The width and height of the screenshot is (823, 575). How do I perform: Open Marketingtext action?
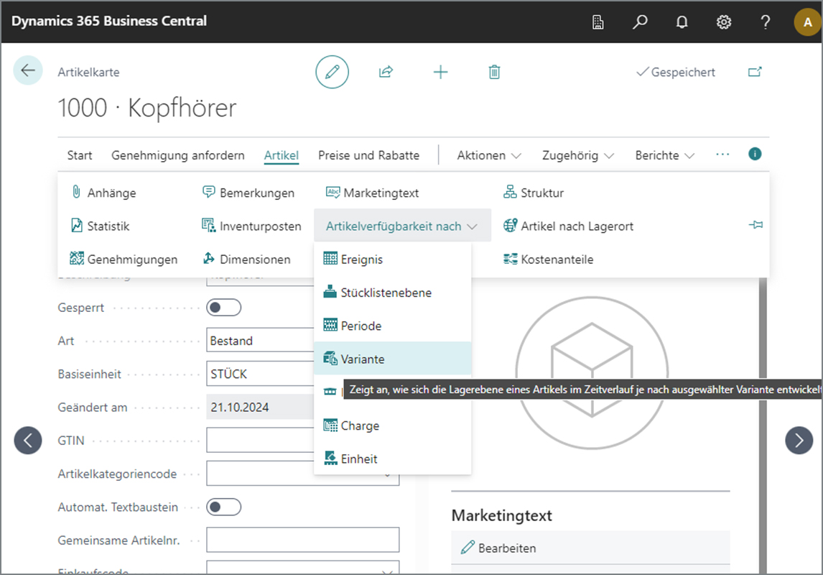coord(372,193)
